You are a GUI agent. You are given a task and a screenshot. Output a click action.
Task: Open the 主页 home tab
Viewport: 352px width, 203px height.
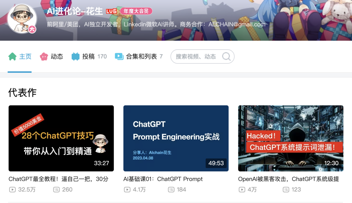[20, 56]
